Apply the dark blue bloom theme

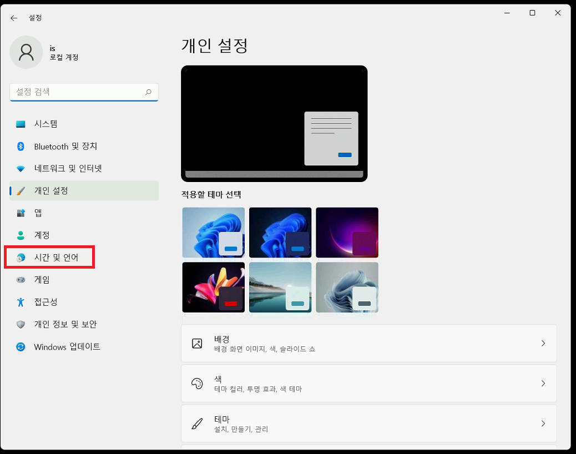(x=280, y=233)
